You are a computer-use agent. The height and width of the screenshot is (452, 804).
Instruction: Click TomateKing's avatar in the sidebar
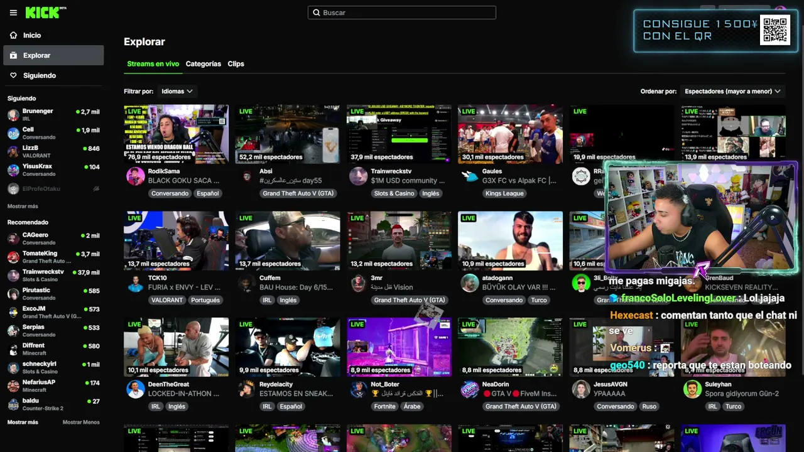pos(13,257)
